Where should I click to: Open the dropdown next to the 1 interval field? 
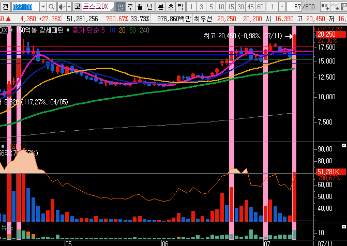(282, 7)
